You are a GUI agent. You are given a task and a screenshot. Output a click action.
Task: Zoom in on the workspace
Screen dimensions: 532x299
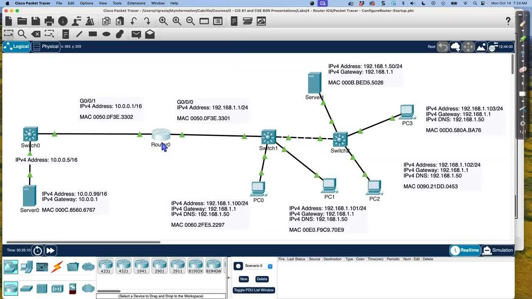(x=163, y=21)
